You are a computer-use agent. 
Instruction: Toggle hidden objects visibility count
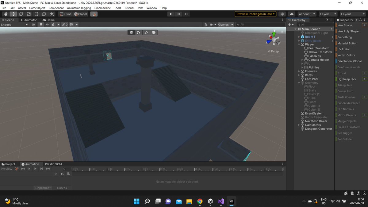point(65,25)
